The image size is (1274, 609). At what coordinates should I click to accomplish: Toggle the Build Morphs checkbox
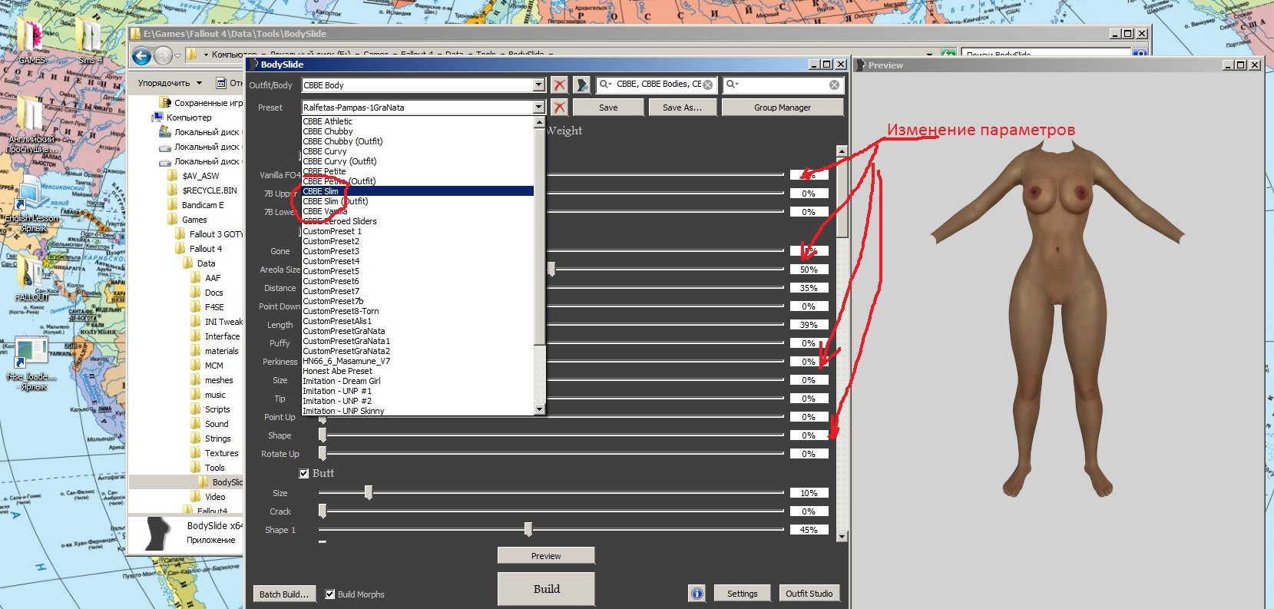point(330,594)
